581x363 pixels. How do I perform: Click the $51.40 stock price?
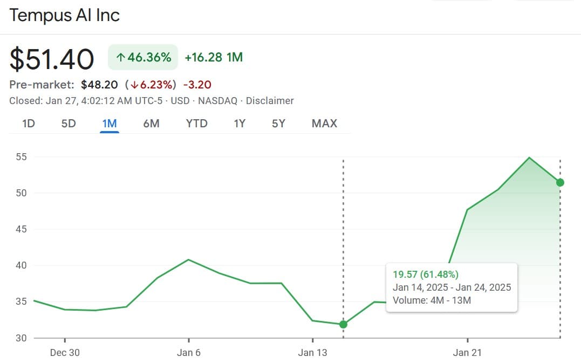(51, 59)
